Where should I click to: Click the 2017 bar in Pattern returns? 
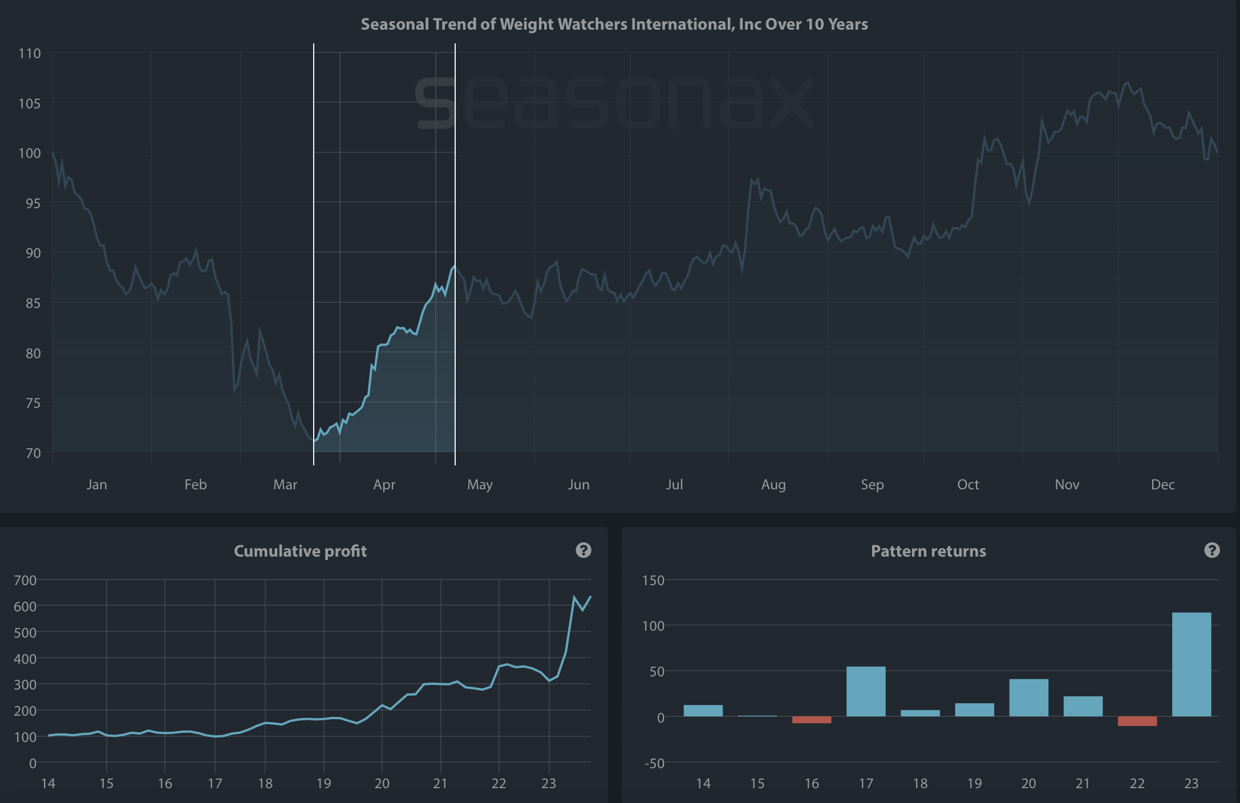click(866, 691)
